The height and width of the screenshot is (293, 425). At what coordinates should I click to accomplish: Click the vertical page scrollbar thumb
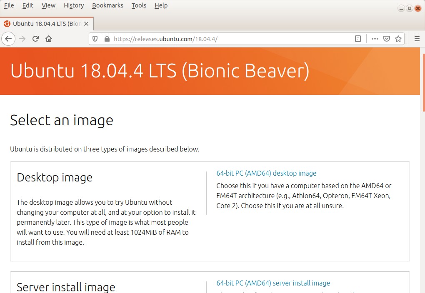point(424,82)
